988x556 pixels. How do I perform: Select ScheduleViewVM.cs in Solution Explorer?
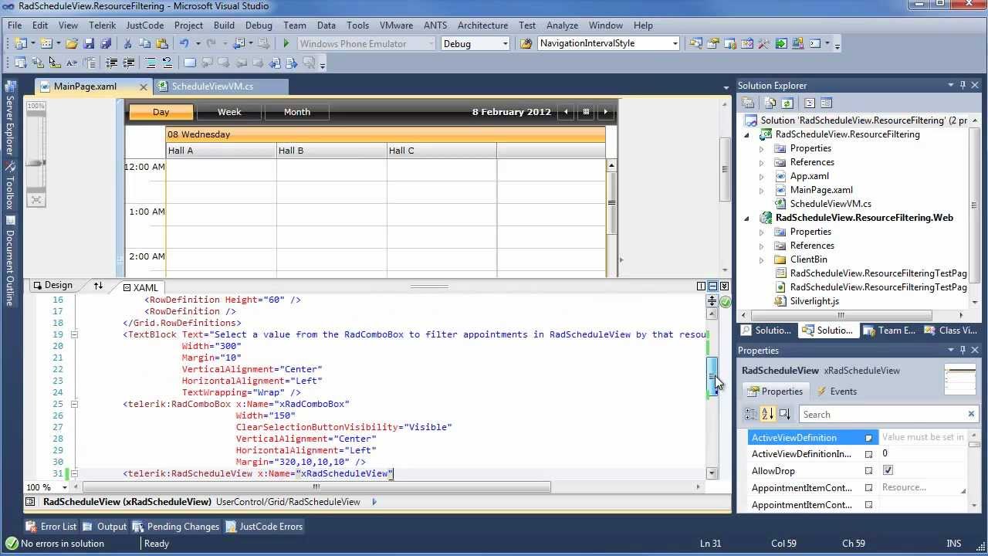pyautogui.click(x=831, y=204)
